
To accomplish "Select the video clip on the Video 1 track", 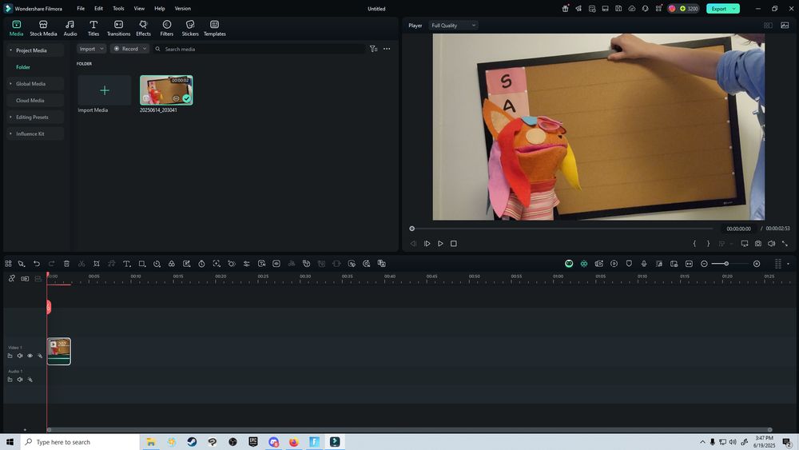I will [x=59, y=351].
